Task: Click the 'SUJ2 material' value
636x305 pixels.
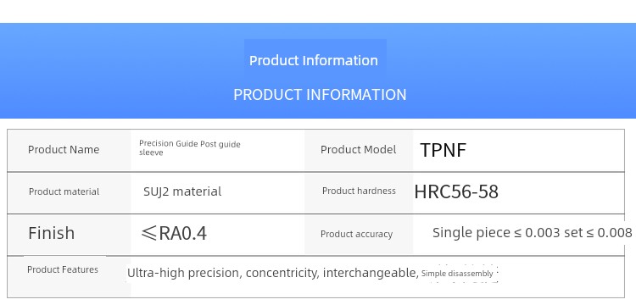Action: coord(182,191)
